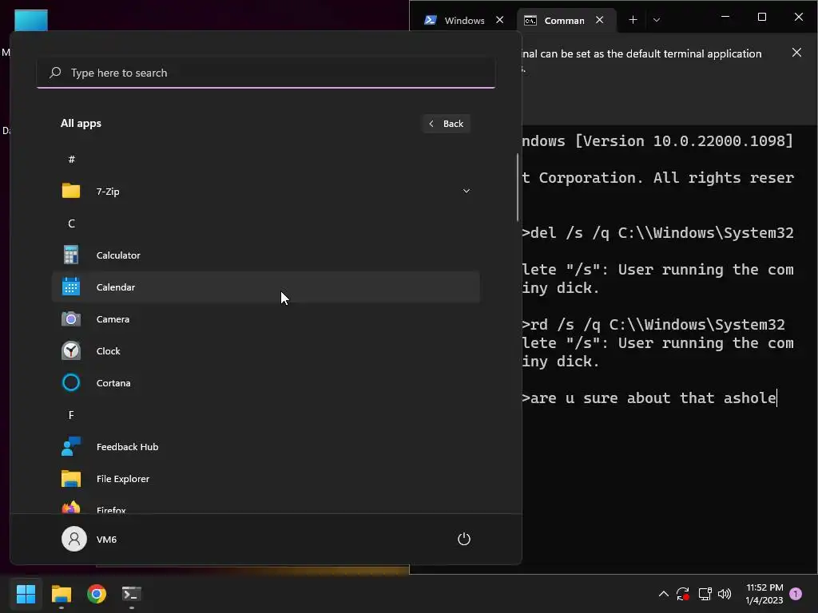818x613 pixels.
Task: Click the Windows Start button on the taskbar
Action: (26, 593)
